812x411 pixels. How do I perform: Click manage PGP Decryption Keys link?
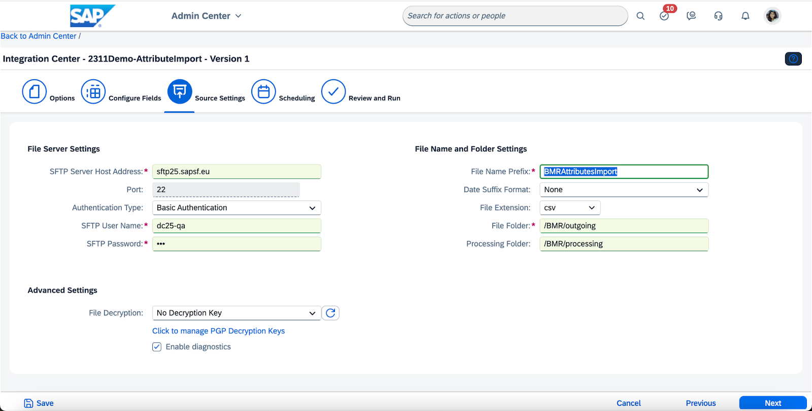pos(218,331)
